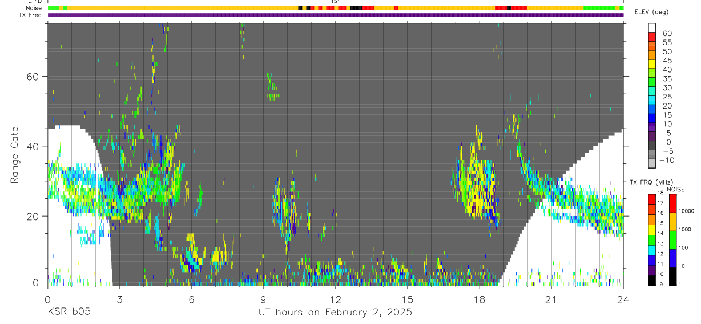701x324 pixels.
Task: Select the '55' label on the ELEV scale
Action: pos(666,43)
